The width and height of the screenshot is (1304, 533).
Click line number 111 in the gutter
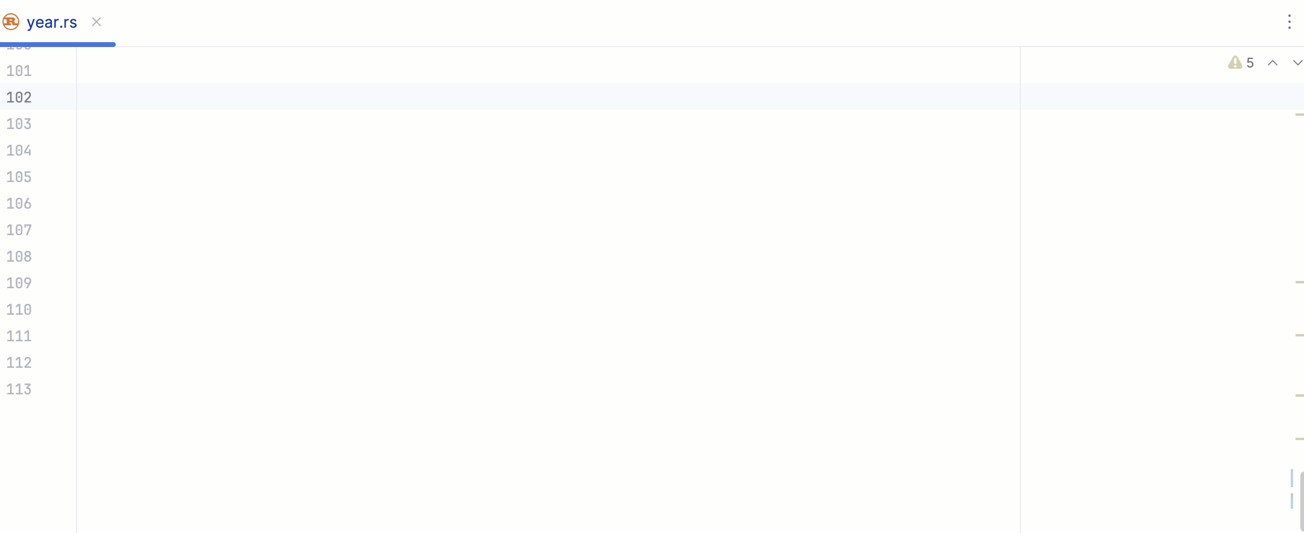19,336
